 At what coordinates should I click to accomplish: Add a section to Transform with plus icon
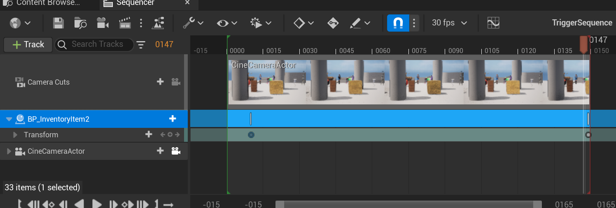pos(149,134)
